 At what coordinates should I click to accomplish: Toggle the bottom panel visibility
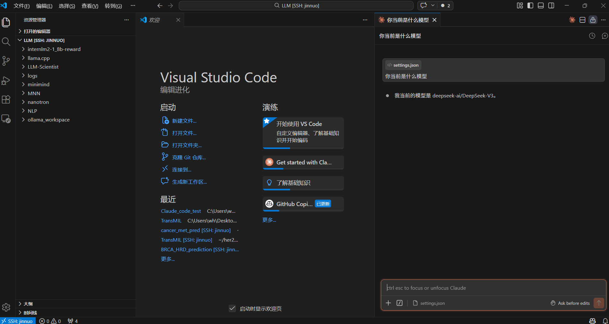541,5
